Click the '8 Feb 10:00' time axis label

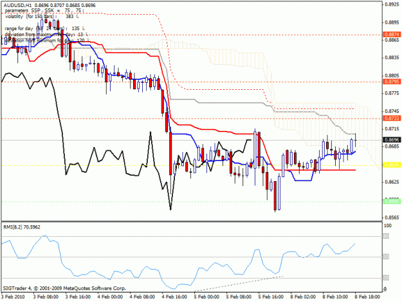[x=335, y=297]
